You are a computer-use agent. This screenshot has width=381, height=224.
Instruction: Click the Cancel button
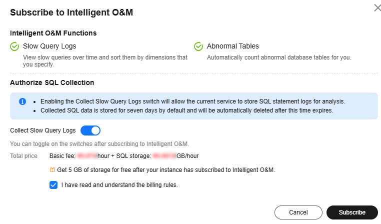pos(298,212)
